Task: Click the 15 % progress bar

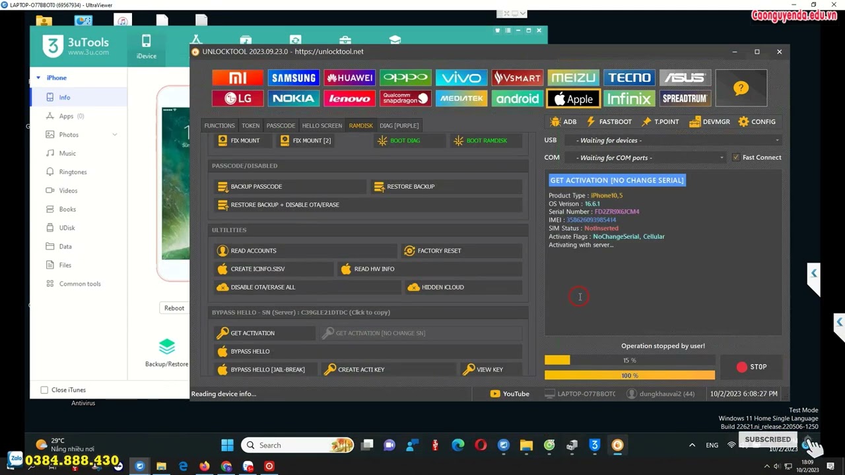Action: [629, 360]
